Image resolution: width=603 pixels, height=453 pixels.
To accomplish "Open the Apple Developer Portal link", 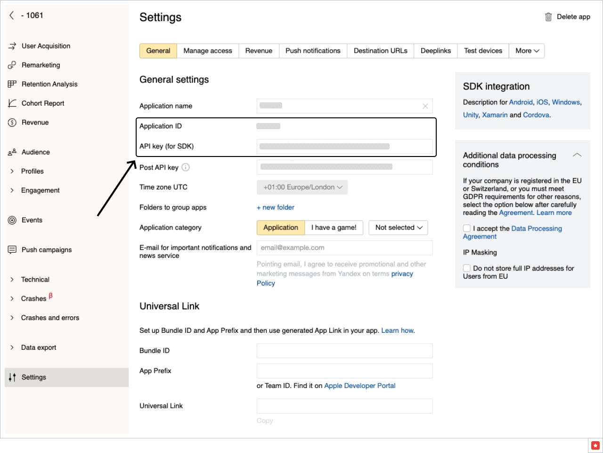I will (359, 386).
